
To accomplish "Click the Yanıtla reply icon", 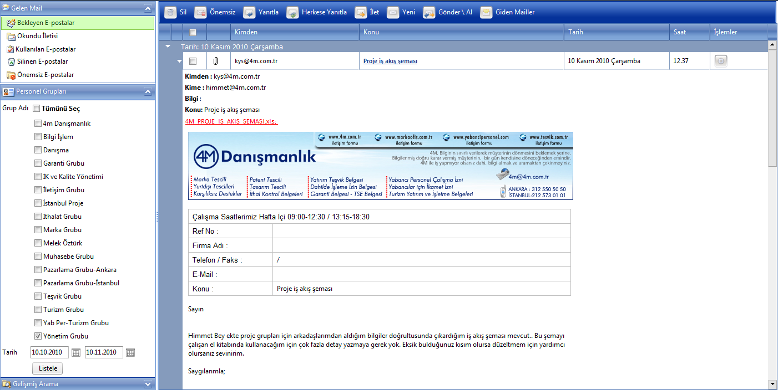I will point(249,12).
